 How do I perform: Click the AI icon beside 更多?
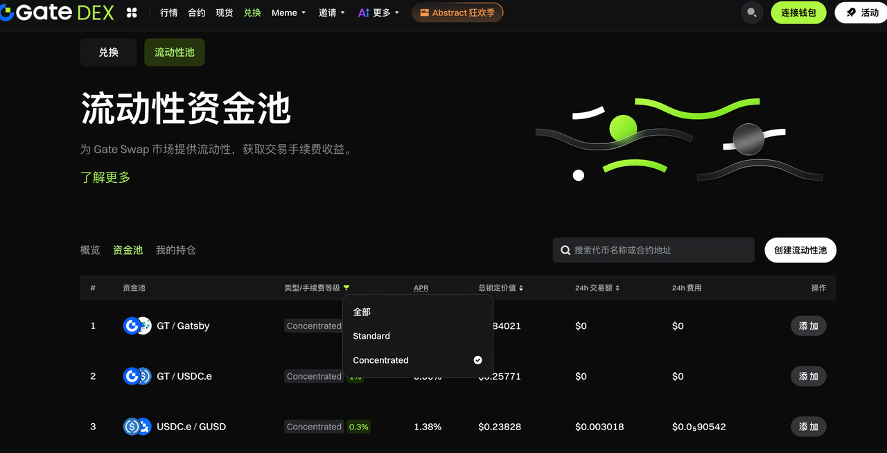(364, 12)
